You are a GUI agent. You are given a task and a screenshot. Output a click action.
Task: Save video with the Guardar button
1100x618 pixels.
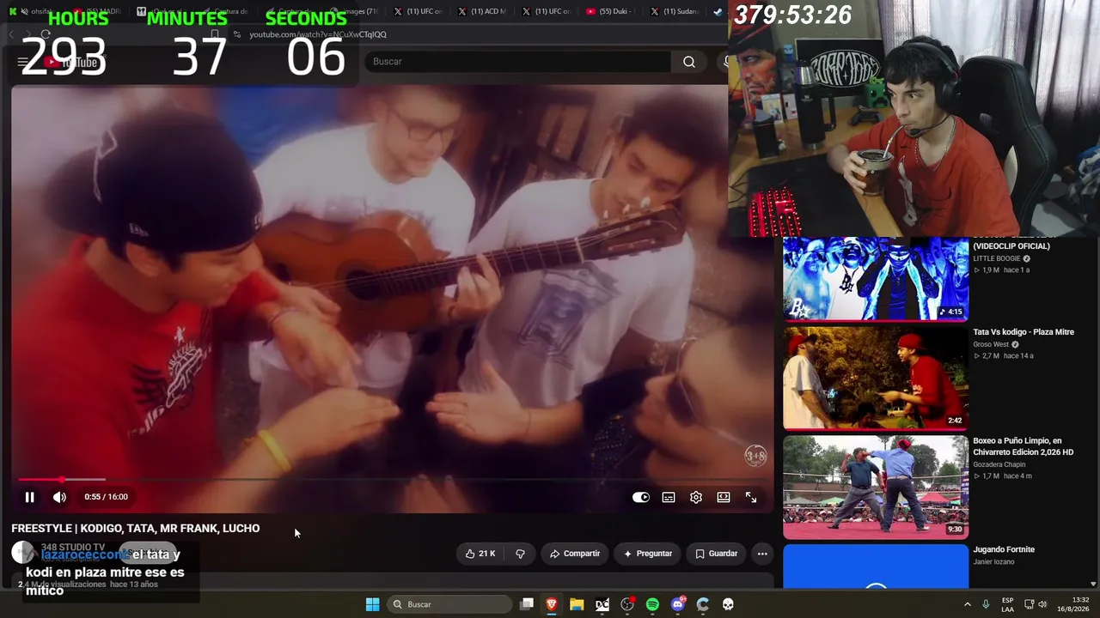[x=716, y=554]
